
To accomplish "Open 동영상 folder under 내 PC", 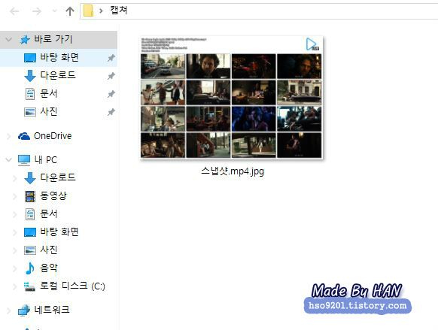I will [x=53, y=195].
